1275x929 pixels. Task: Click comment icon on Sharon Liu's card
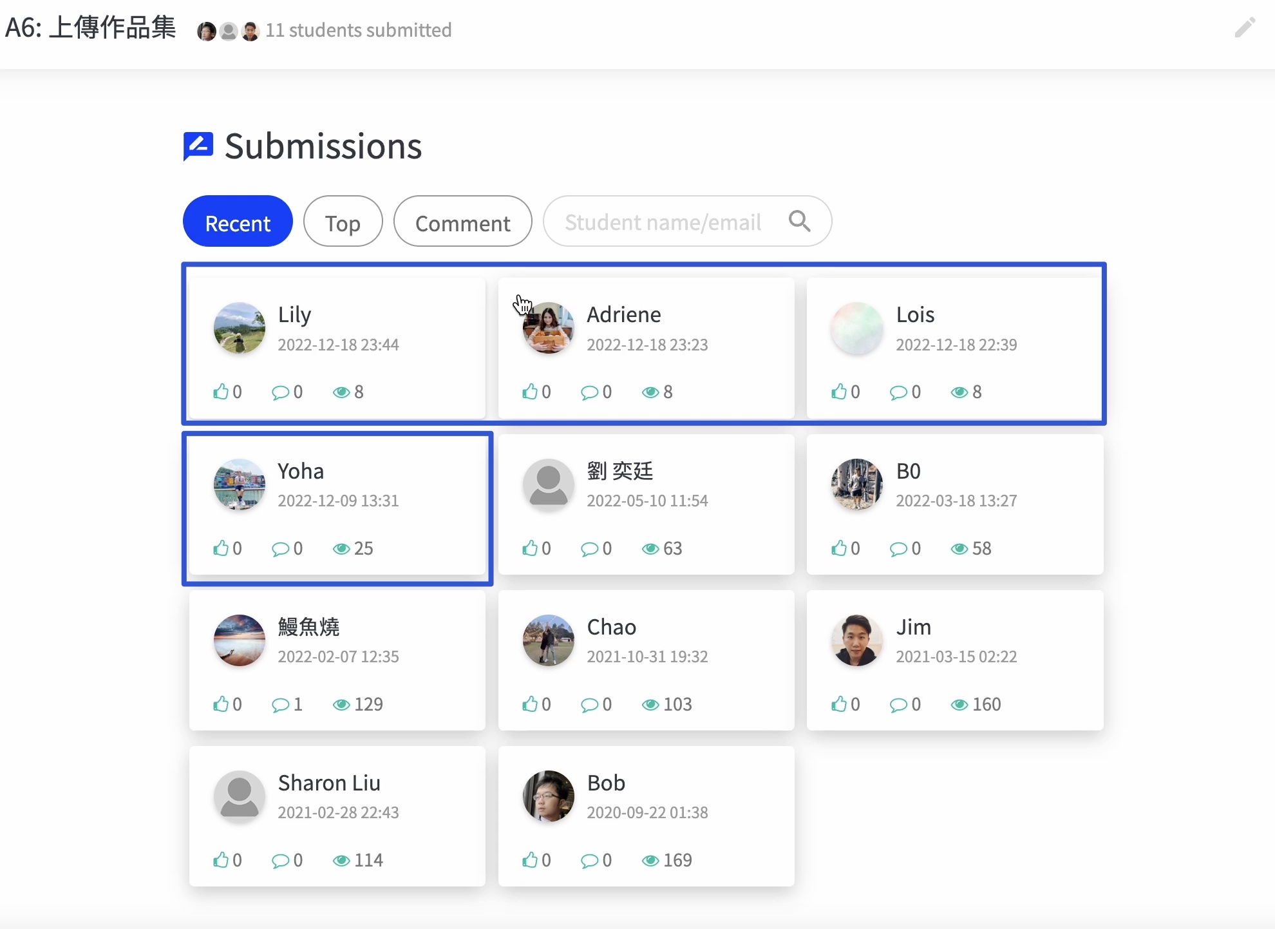click(280, 861)
